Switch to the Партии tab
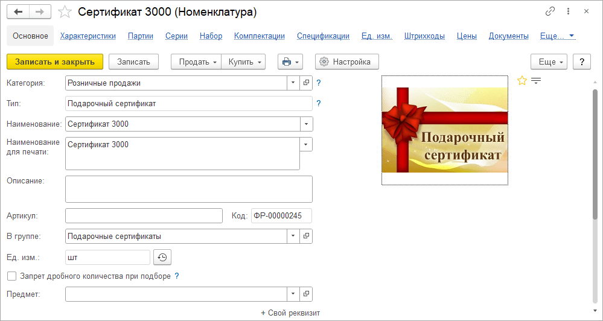The image size is (603, 321). point(141,36)
